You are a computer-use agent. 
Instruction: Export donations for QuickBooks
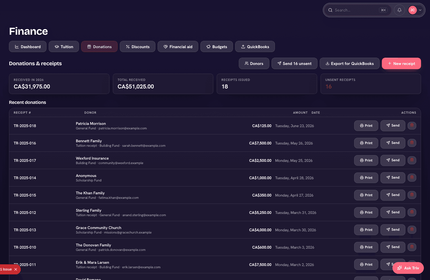click(x=349, y=63)
